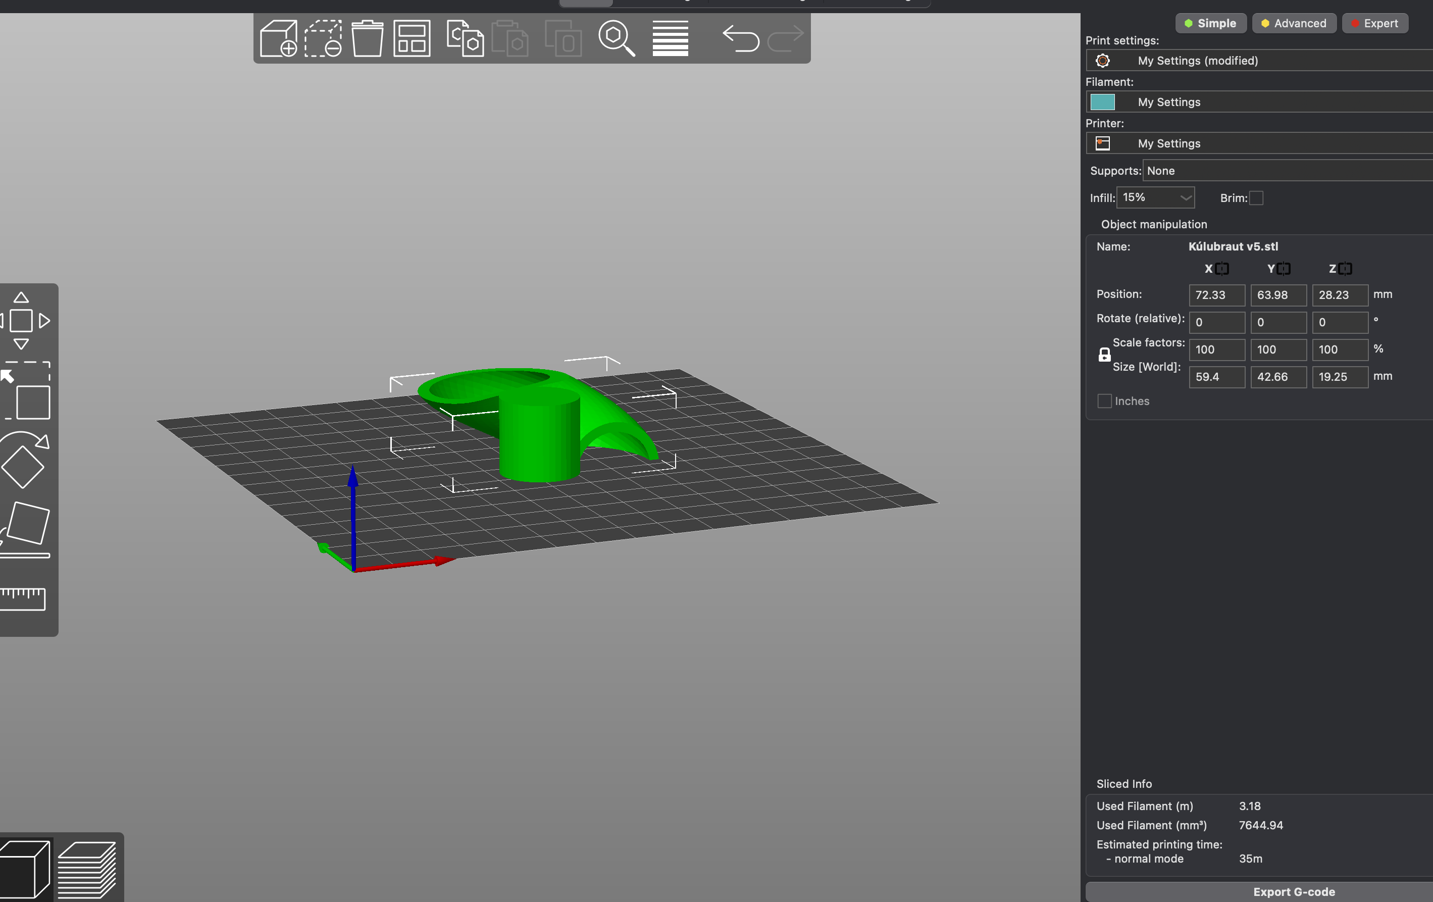Click the Copy objects icon
This screenshot has width=1433, height=902.
coord(466,39)
